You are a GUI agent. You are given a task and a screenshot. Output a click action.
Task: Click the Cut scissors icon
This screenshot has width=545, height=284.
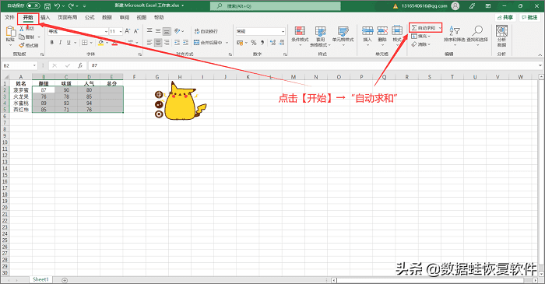tap(22, 29)
